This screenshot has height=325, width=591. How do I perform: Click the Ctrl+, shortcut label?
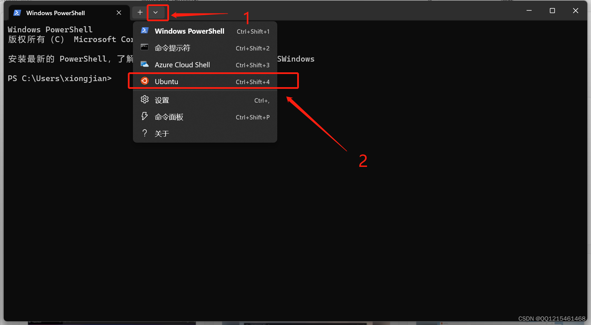tap(262, 101)
